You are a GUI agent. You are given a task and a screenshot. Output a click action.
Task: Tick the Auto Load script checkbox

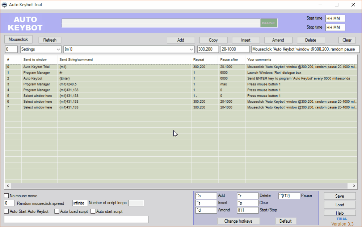coord(57,211)
